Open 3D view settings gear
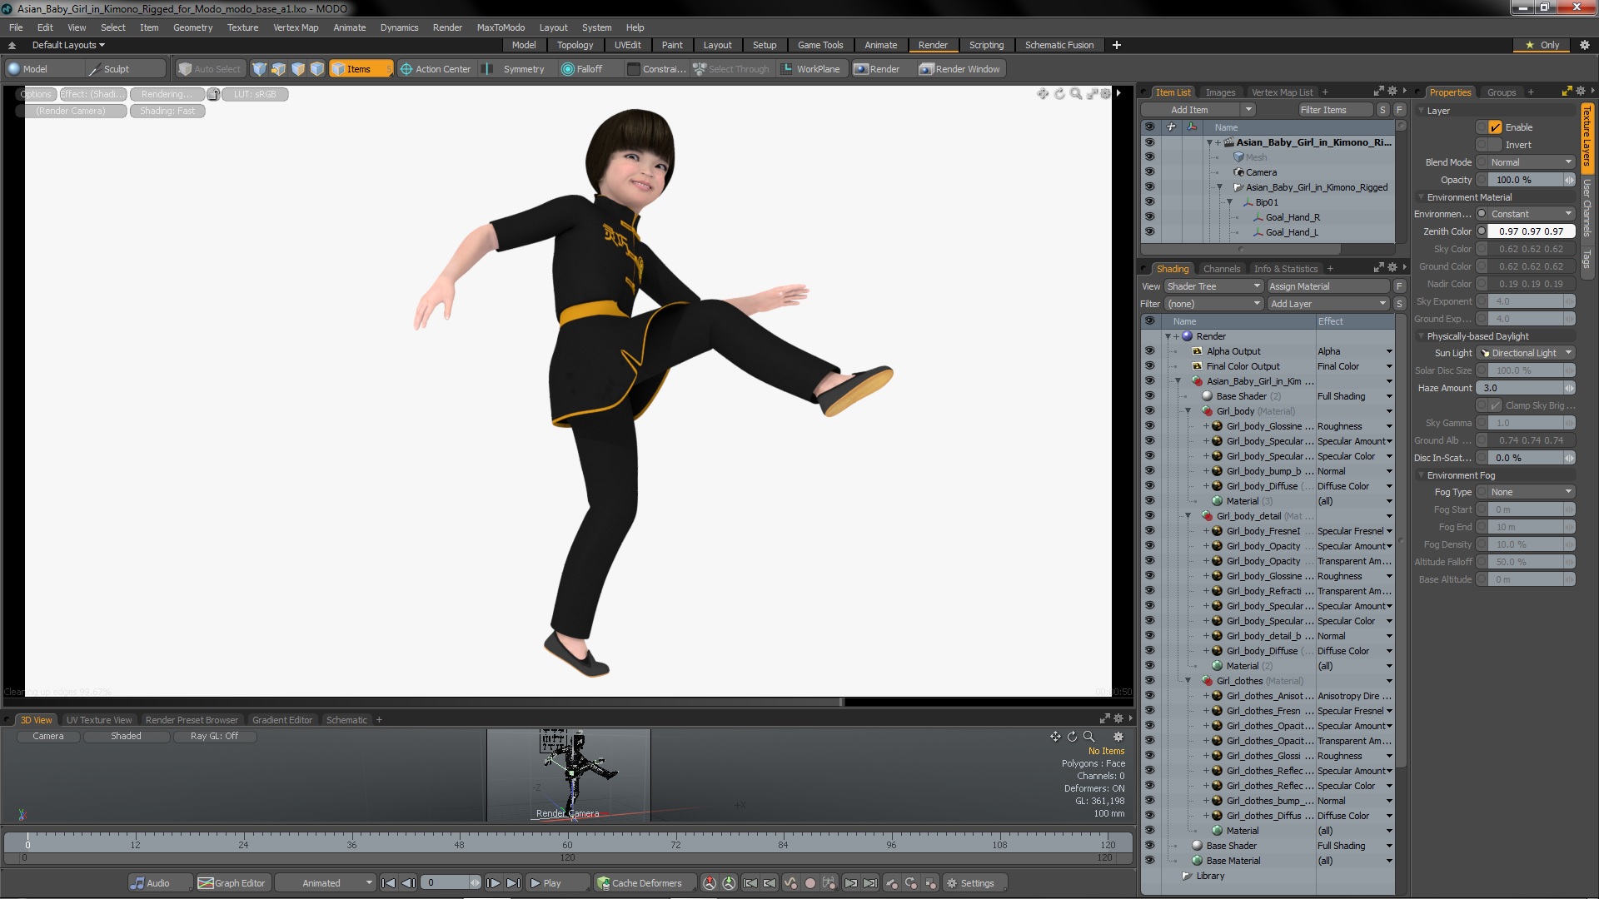This screenshot has height=899, width=1599. tap(1118, 737)
